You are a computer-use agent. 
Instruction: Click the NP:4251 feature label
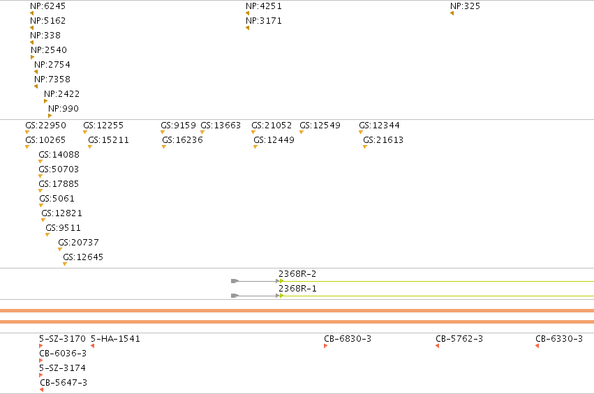tap(264, 6)
